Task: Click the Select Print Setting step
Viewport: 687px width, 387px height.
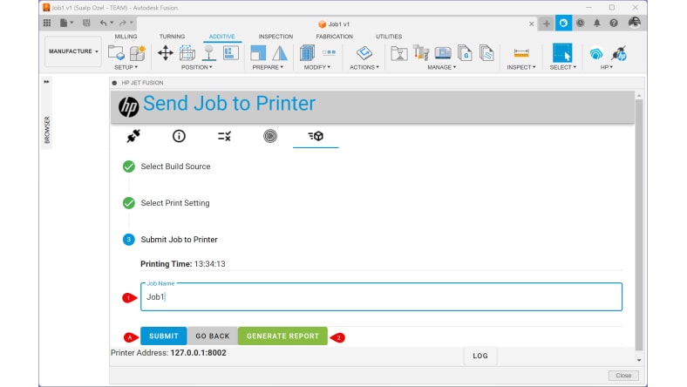Action: [x=174, y=203]
